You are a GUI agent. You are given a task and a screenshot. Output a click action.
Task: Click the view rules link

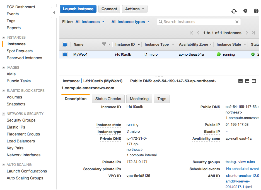coord(246,162)
